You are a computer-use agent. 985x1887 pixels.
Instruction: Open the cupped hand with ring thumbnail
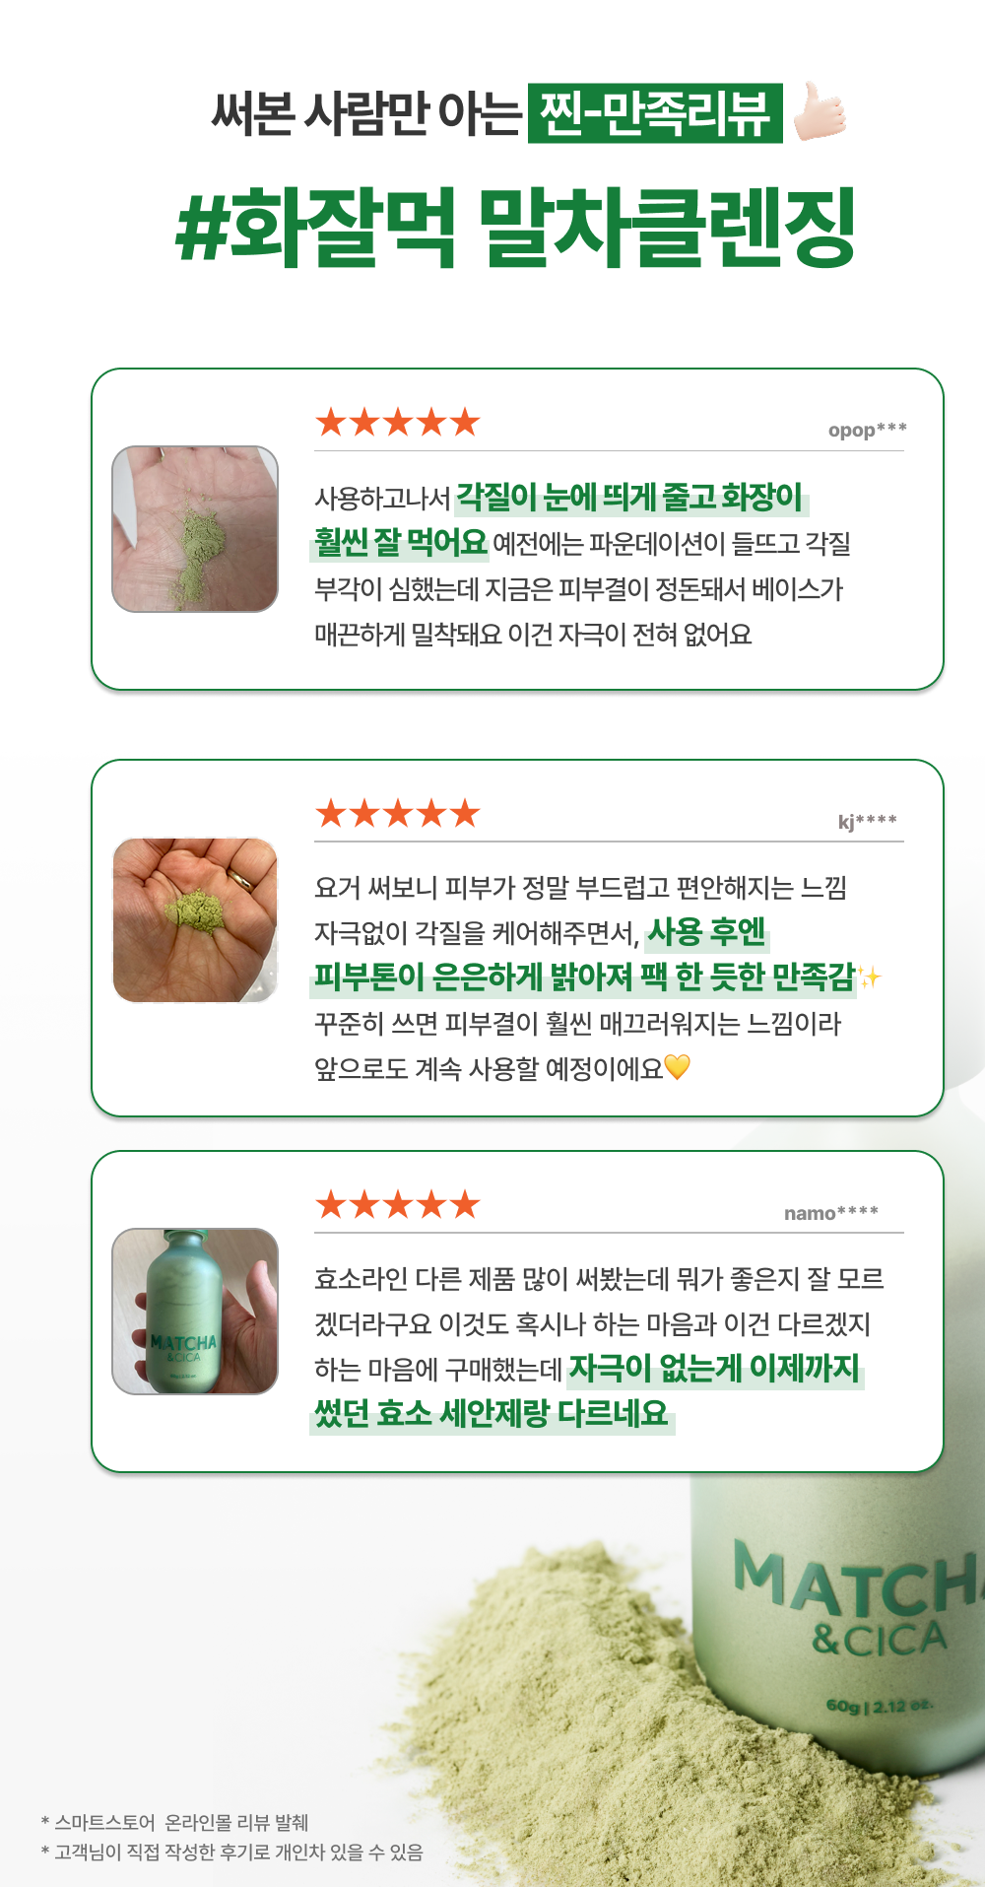click(x=195, y=920)
